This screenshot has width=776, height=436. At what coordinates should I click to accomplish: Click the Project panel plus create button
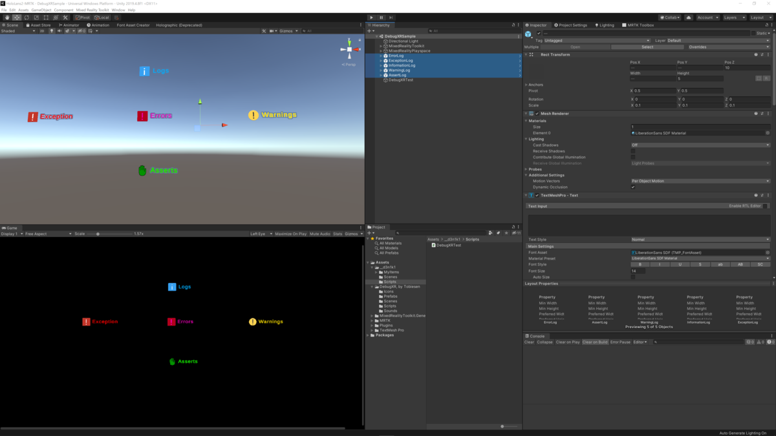click(371, 233)
